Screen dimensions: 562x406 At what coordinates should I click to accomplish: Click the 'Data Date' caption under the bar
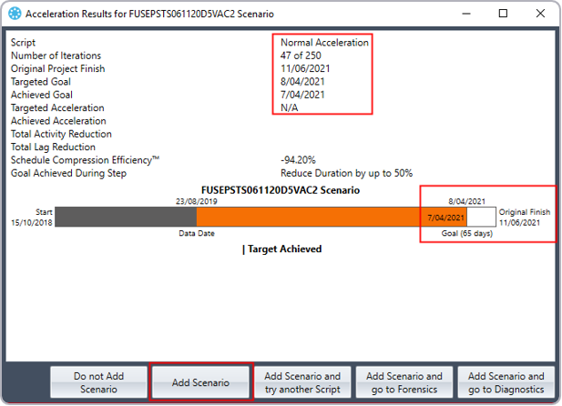pyautogui.click(x=197, y=233)
